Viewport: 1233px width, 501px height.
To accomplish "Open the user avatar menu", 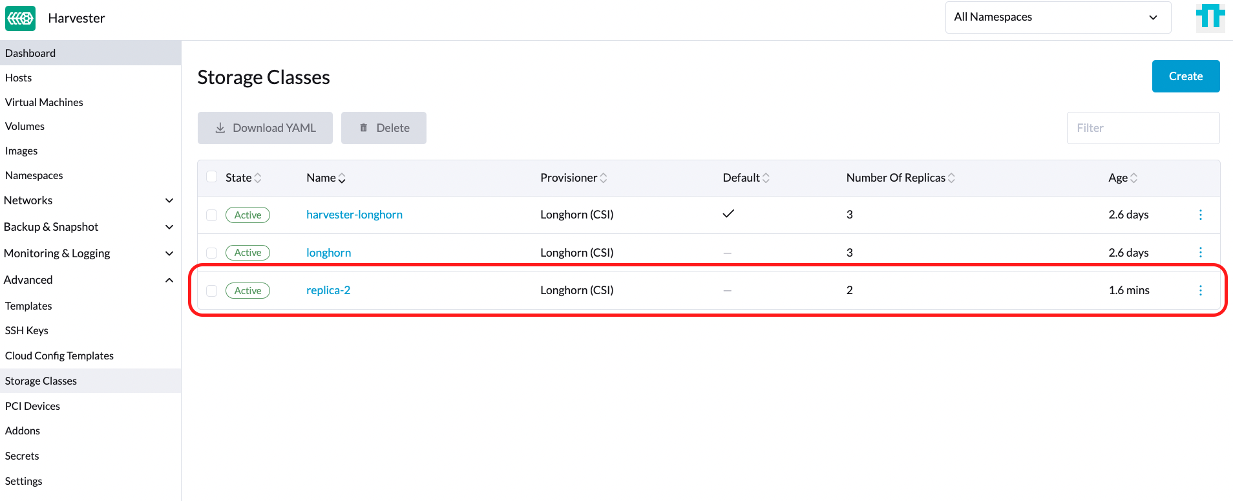I will (1210, 17).
